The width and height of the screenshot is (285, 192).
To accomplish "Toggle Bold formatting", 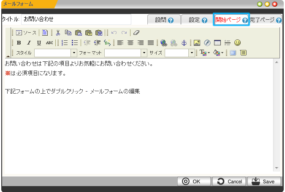I will 19,43.
